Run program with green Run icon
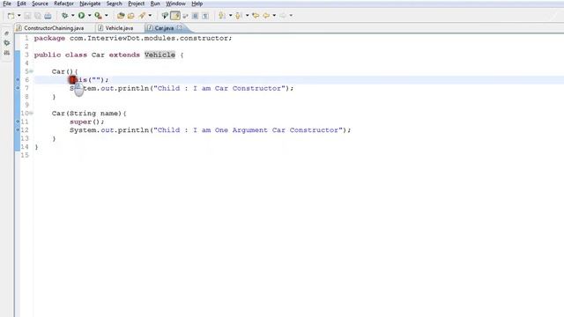Screen dimensions: 564x317 click(x=82, y=16)
